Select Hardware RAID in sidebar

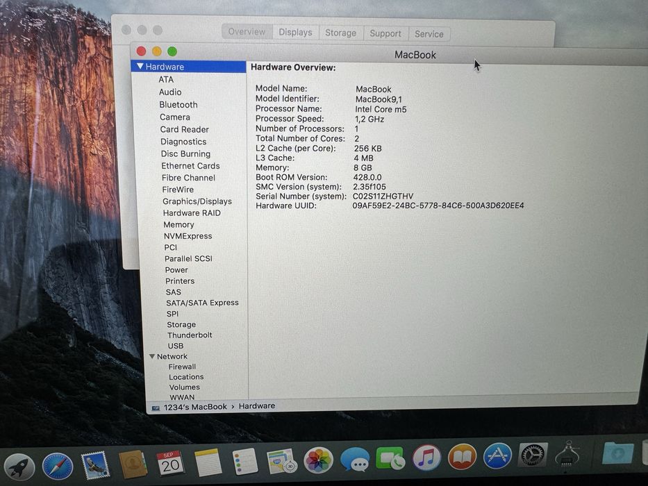(x=192, y=213)
